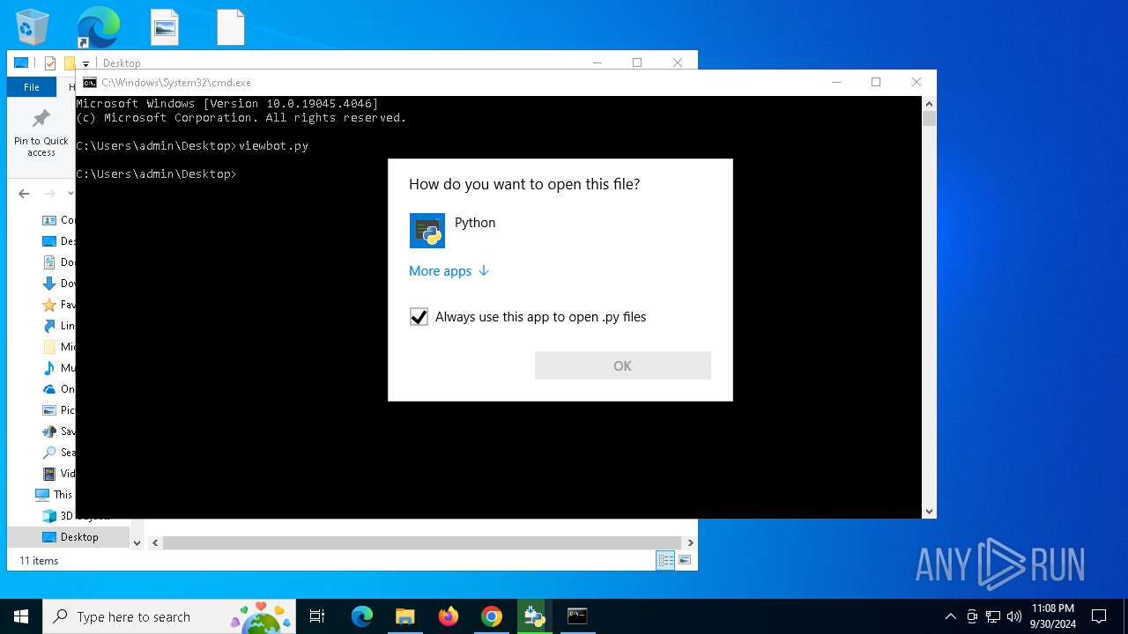
Task: Open the Action Center notifications
Action: tap(1099, 616)
